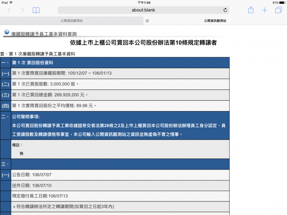This screenshot has height=215, width=287.
Task: Open the bookmarks book icon
Action: tap(36, 10)
